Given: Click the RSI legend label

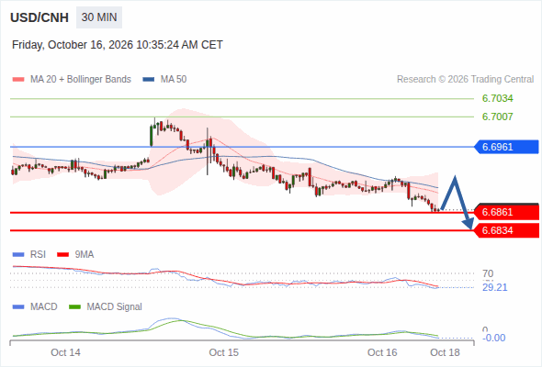Looking at the screenshot, I should pos(38,255).
